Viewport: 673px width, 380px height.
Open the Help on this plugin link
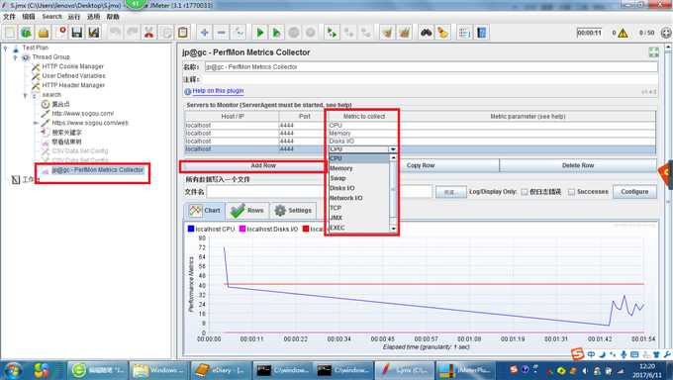pyautogui.click(x=218, y=91)
